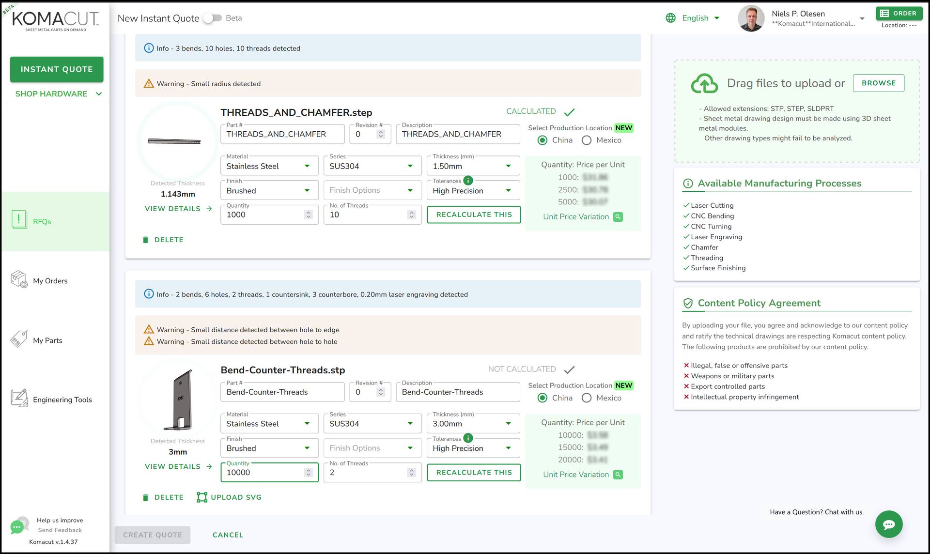930x554 pixels.
Task: Open the Unit Price Variation magnifier for Bend-Counter-Threads
Action: 618,475
